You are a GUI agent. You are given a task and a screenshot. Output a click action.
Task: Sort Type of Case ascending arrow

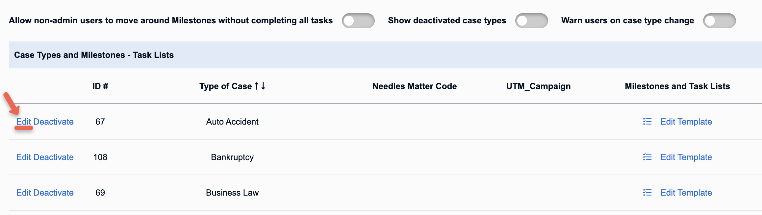[257, 86]
